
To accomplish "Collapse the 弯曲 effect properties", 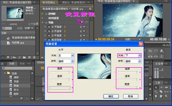I will tap(42, 22).
